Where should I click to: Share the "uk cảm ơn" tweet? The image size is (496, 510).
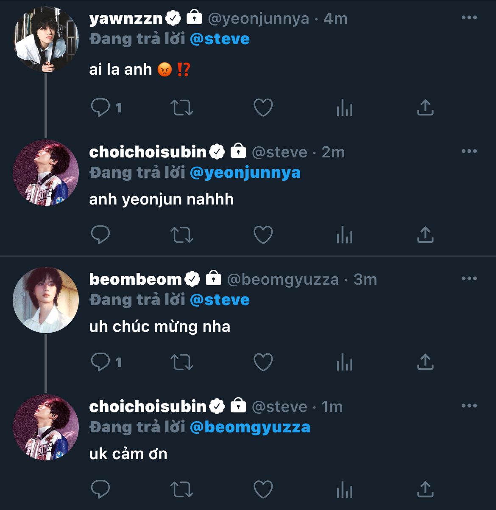click(x=425, y=489)
